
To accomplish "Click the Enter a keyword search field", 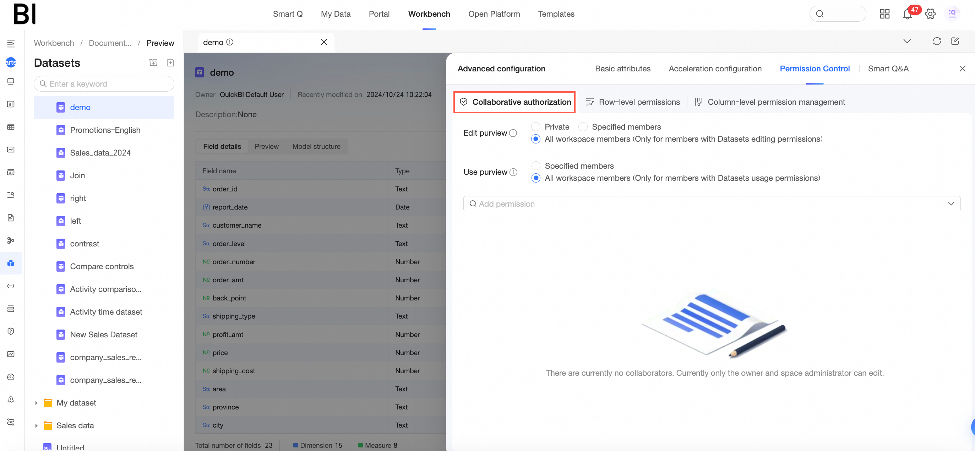I will click(x=104, y=84).
